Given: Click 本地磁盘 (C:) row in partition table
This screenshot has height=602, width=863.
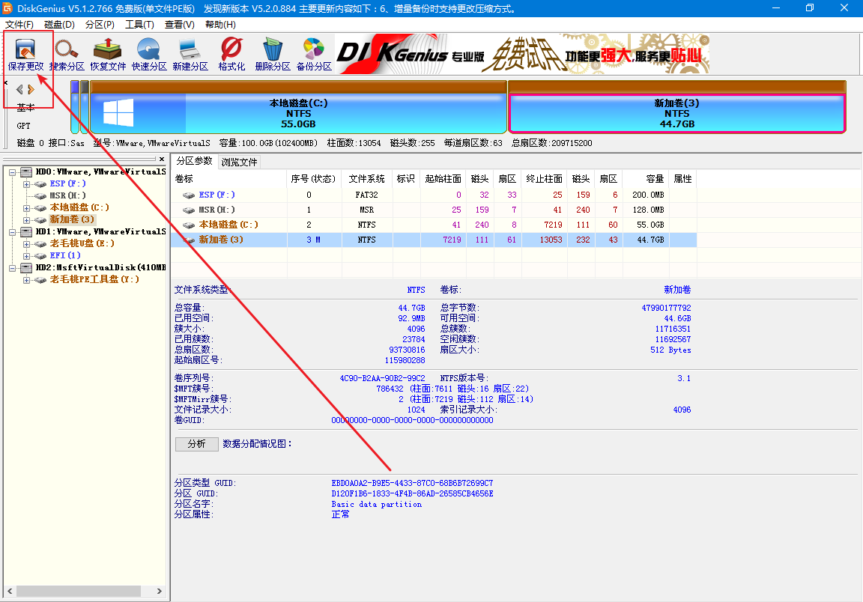Looking at the screenshot, I should tap(434, 225).
